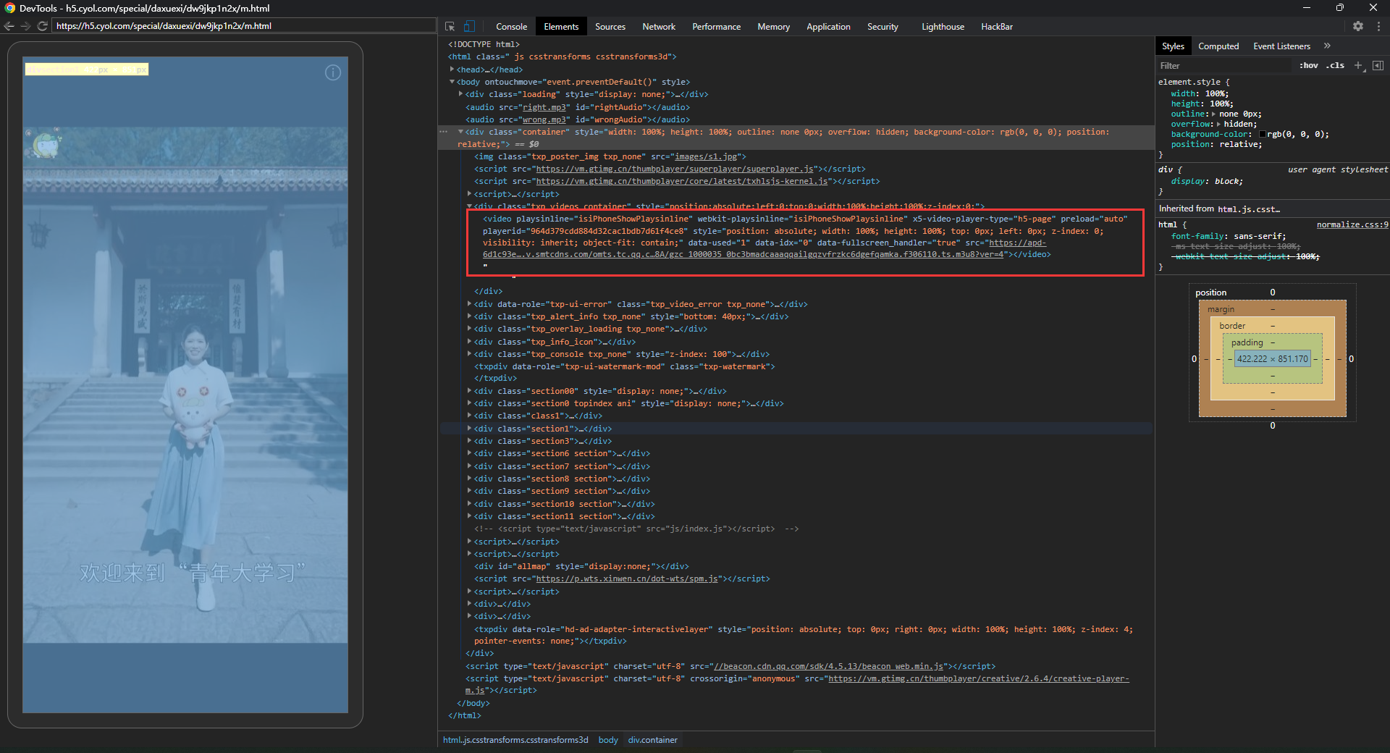Toggle the .cls class editor

coord(1335,65)
